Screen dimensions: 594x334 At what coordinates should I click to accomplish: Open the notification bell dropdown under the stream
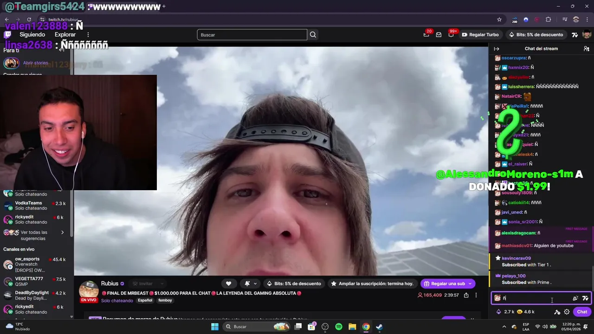(251, 283)
